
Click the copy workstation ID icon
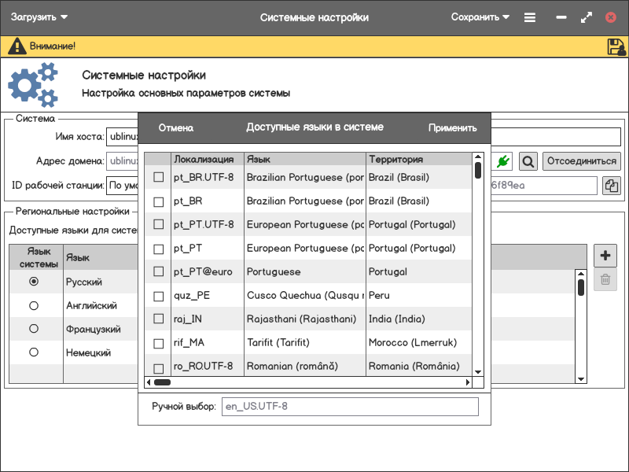[611, 186]
